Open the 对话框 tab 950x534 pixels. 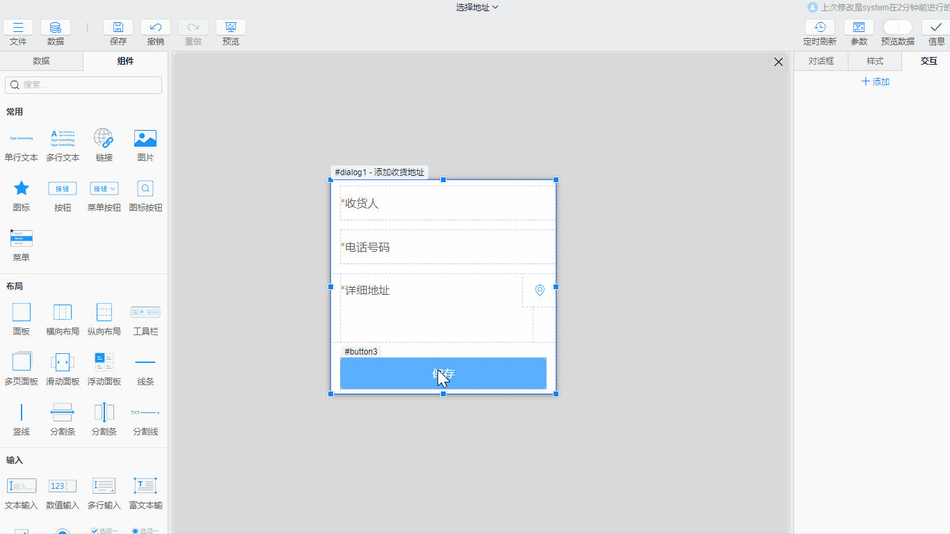821,61
